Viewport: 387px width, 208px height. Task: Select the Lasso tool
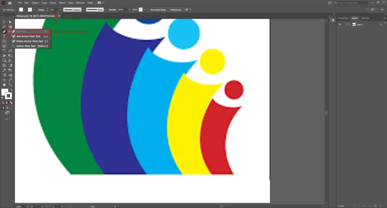(x=10, y=27)
